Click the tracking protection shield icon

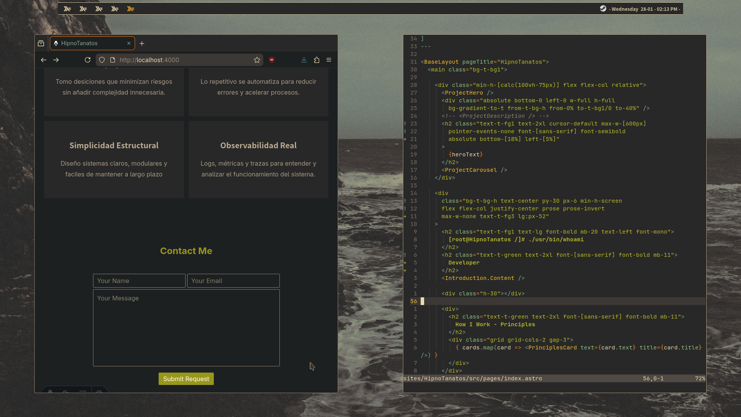(102, 60)
